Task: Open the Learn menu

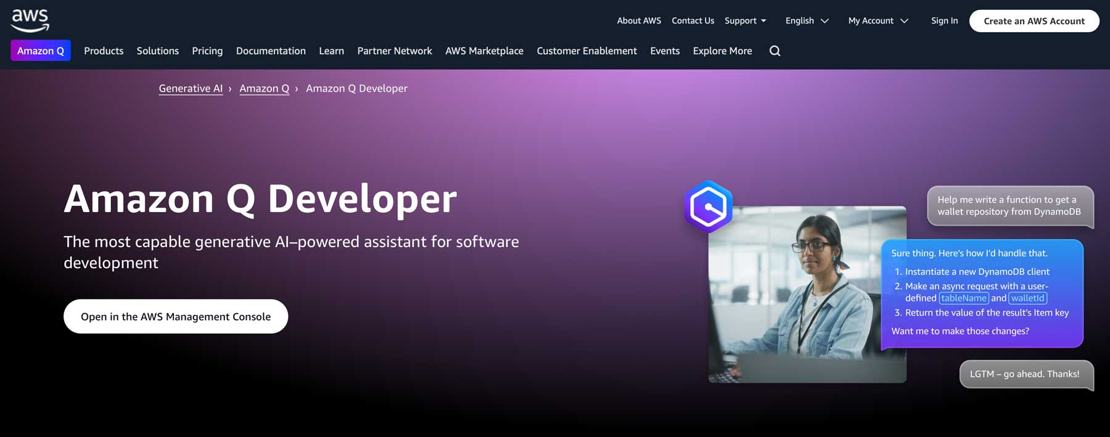Action: click(x=331, y=51)
